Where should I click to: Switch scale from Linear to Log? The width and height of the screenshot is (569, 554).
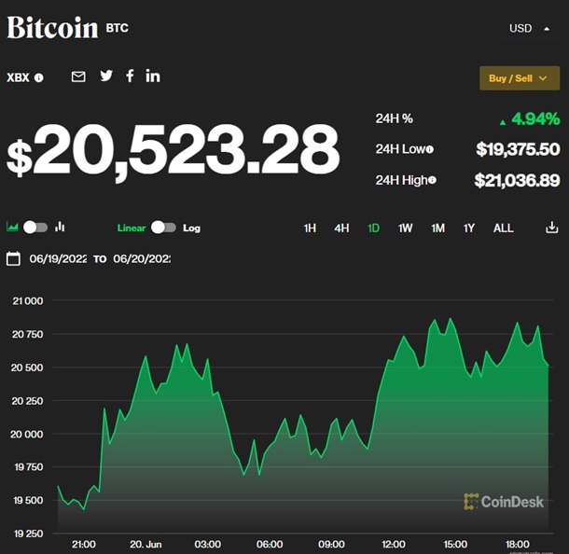[x=163, y=227]
